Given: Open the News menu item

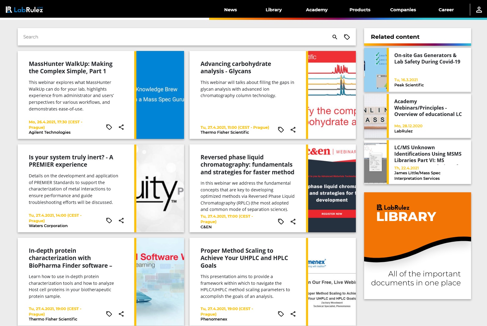Looking at the screenshot, I should tap(231, 10).
